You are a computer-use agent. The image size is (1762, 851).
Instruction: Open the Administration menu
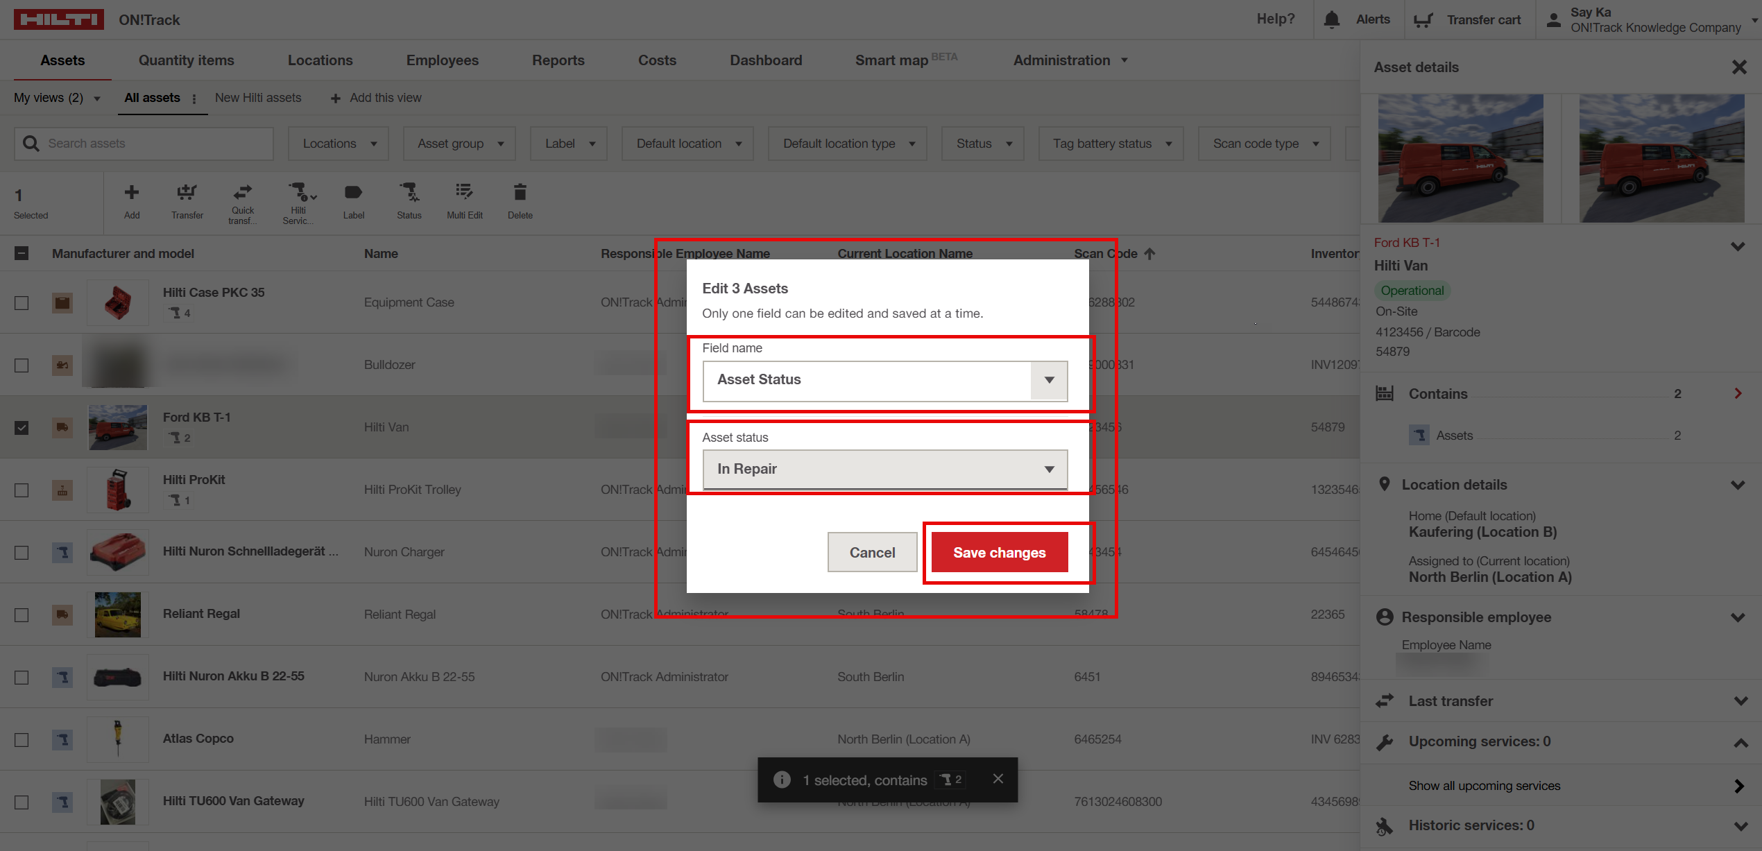[x=1069, y=60]
